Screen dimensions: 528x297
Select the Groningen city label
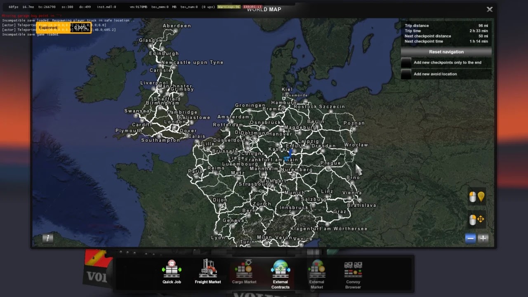(250, 105)
